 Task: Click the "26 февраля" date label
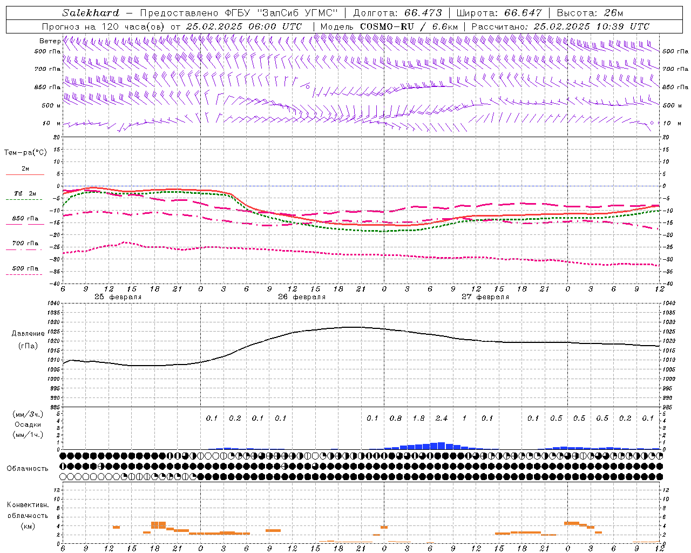302,297
